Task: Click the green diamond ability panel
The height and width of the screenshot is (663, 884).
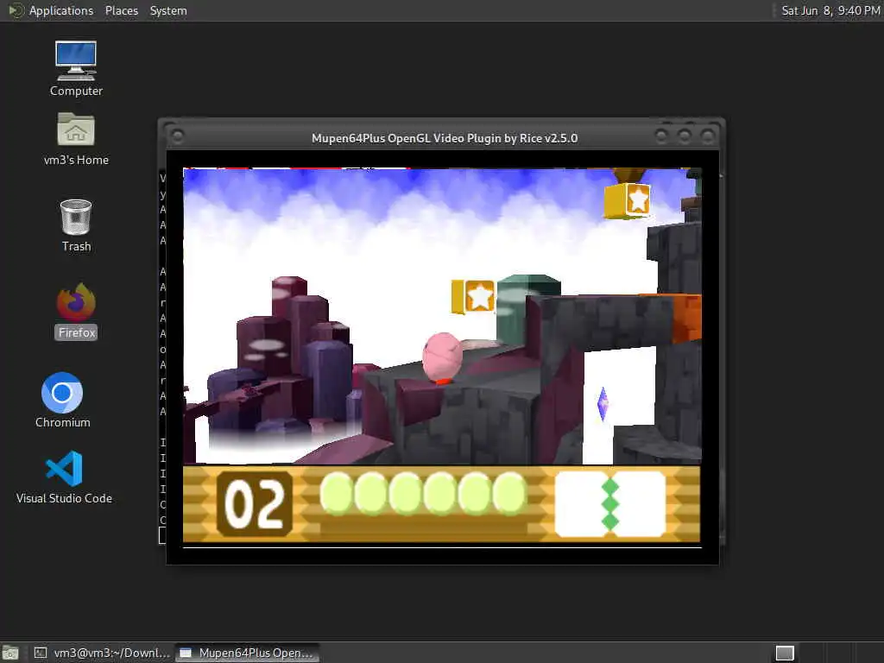Action: tap(610, 504)
